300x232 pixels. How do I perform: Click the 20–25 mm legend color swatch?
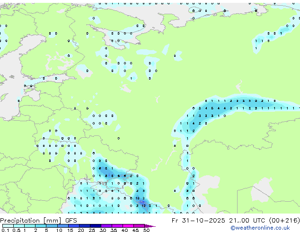tap(85, 226)
